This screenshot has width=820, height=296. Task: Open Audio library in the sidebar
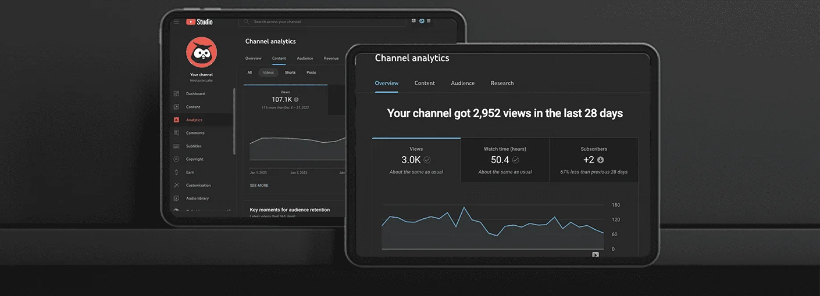click(197, 198)
